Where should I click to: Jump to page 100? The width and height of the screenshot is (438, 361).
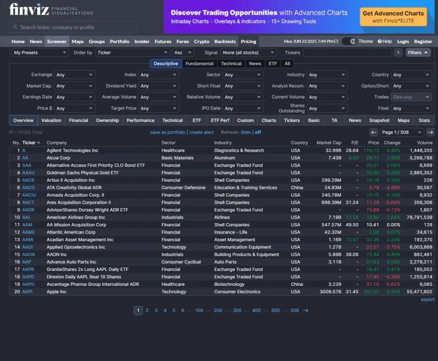199,311
